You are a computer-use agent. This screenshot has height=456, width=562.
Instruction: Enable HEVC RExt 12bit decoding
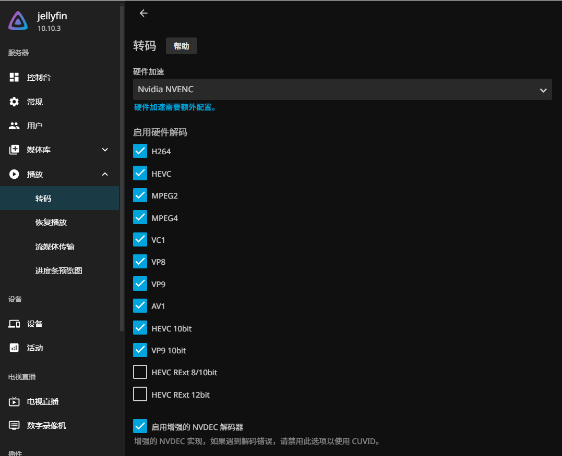click(140, 394)
